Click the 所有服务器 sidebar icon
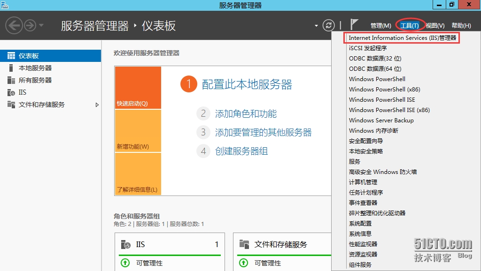The image size is (481, 271). [x=11, y=80]
